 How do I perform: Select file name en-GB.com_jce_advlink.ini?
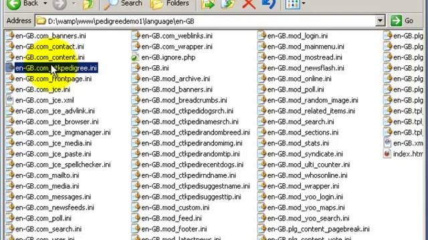(x=55, y=111)
